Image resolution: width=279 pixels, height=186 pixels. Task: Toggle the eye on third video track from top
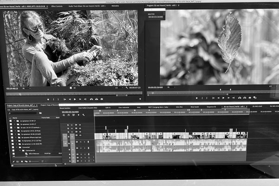pyautogui.click(x=80, y=132)
